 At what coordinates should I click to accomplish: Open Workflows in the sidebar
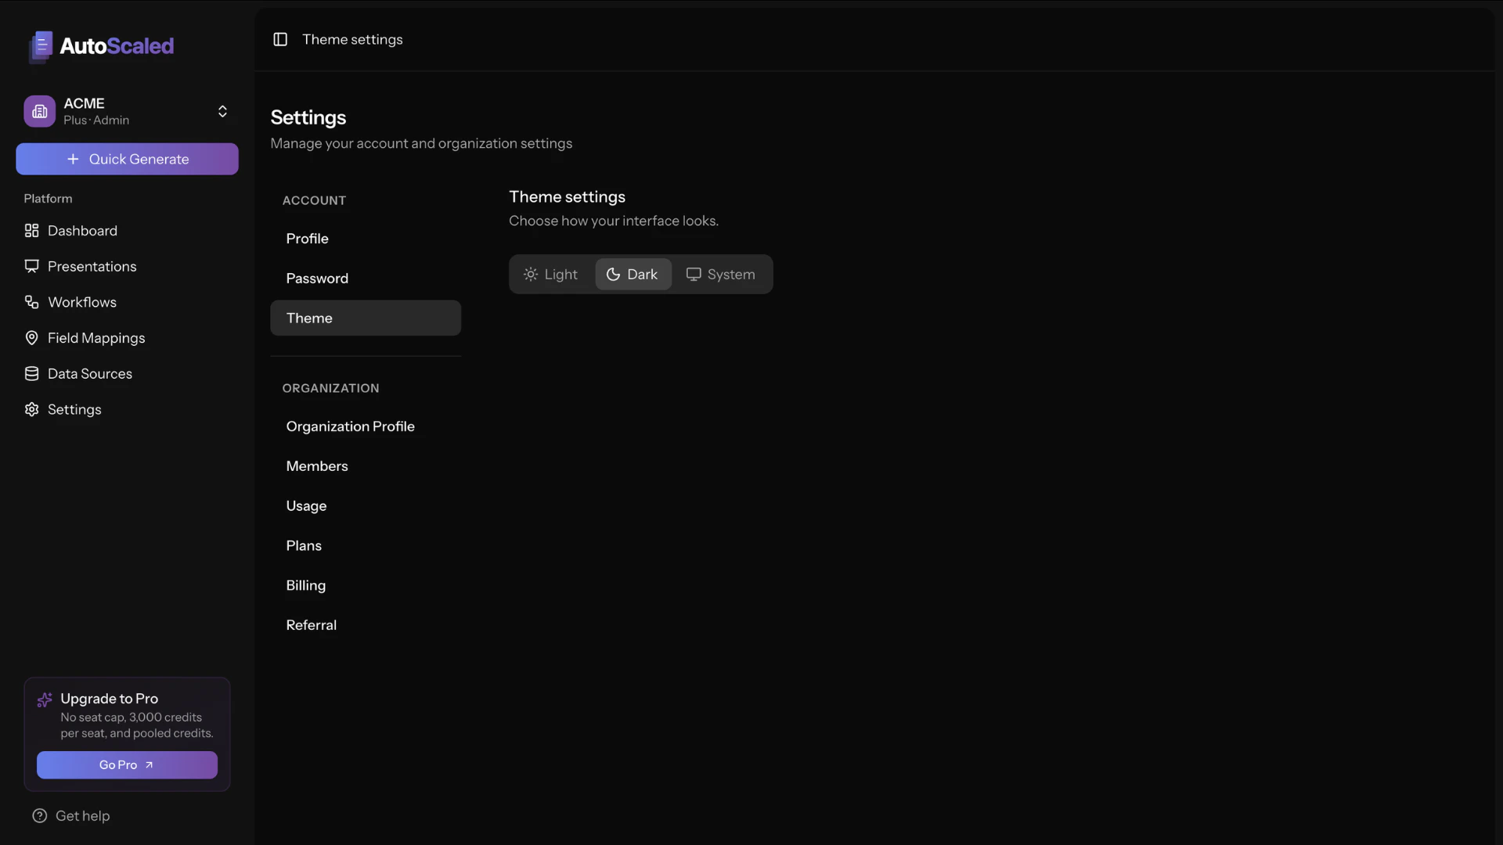(x=81, y=302)
